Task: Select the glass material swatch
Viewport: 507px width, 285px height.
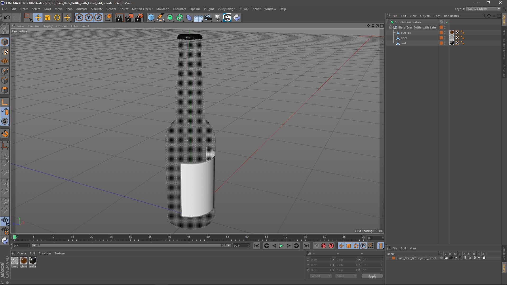Action: coord(24,261)
